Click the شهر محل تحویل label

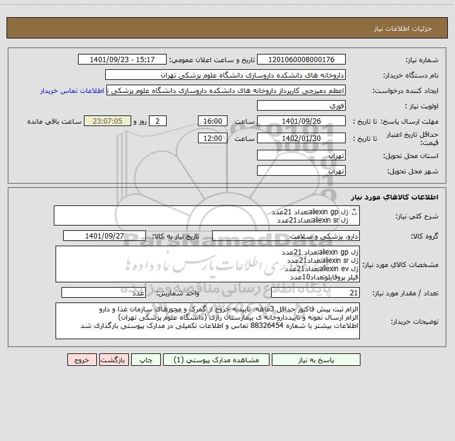click(413, 171)
